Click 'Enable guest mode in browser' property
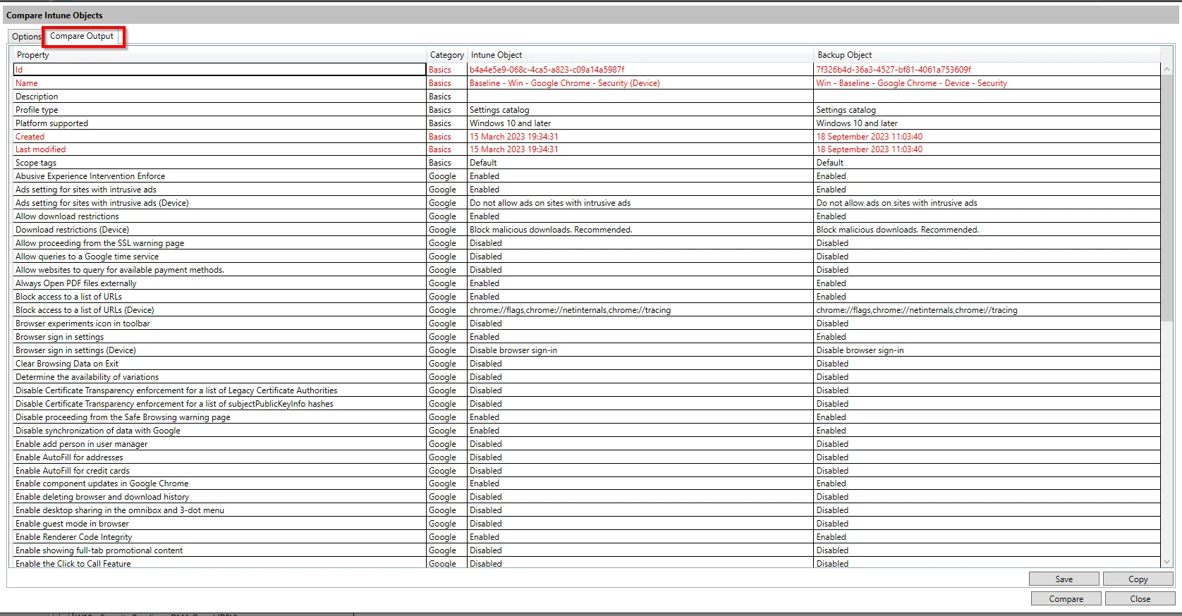 point(73,524)
